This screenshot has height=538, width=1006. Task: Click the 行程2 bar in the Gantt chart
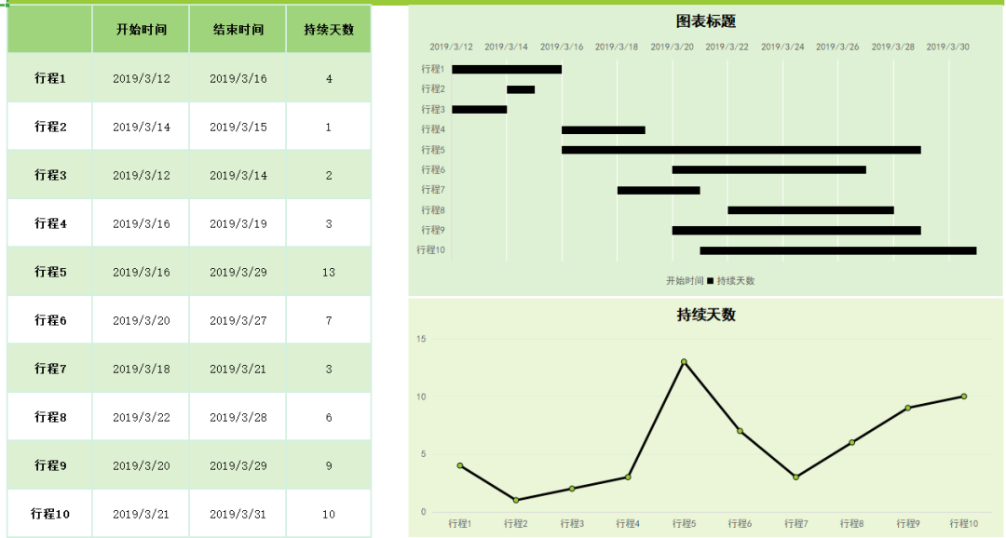(521, 89)
